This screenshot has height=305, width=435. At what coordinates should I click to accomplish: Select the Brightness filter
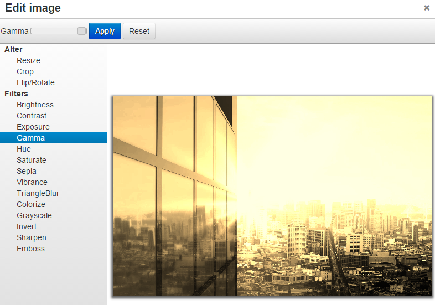point(35,105)
